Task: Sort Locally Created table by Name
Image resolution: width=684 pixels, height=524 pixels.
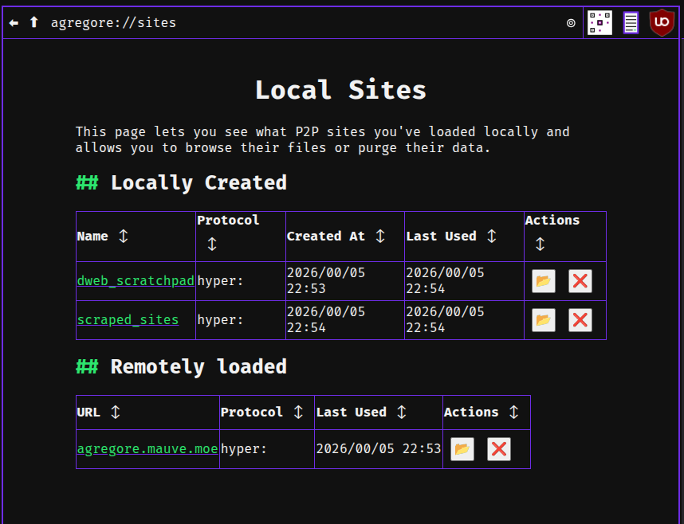Action: point(123,237)
